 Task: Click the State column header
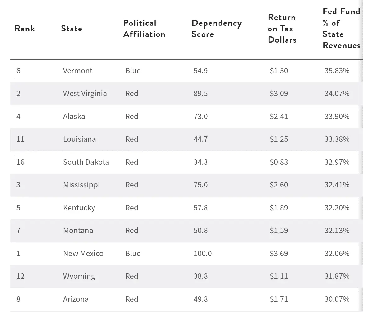(71, 29)
